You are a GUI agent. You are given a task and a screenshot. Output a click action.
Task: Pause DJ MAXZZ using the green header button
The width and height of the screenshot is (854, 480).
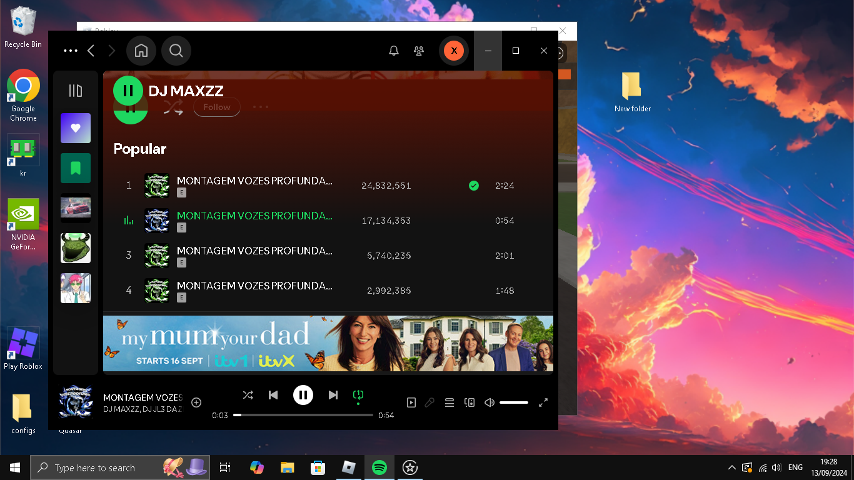128,91
